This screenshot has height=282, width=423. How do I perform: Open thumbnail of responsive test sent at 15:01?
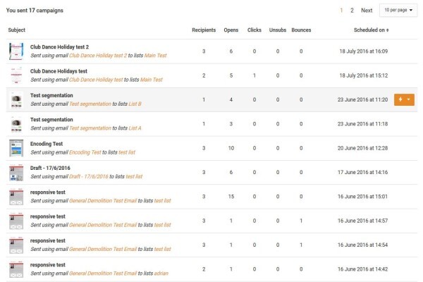click(16, 197)
